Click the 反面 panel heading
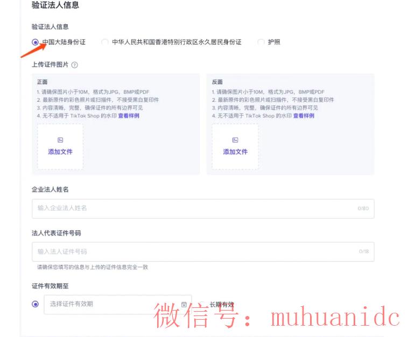 (217, 82)
